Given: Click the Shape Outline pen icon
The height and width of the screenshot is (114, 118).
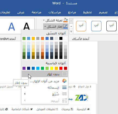Looking at the screenshot, I should point(65,26).
